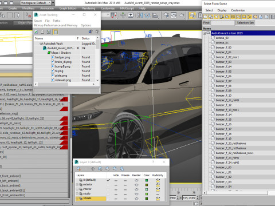
Task: Open the MAXScript menu
Action: (127, 9)
